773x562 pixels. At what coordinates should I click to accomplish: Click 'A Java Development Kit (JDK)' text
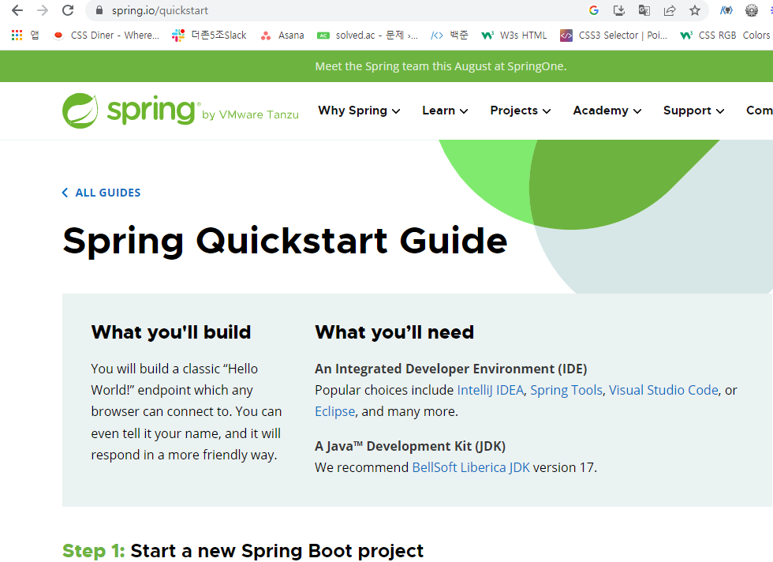pos(410,446)
